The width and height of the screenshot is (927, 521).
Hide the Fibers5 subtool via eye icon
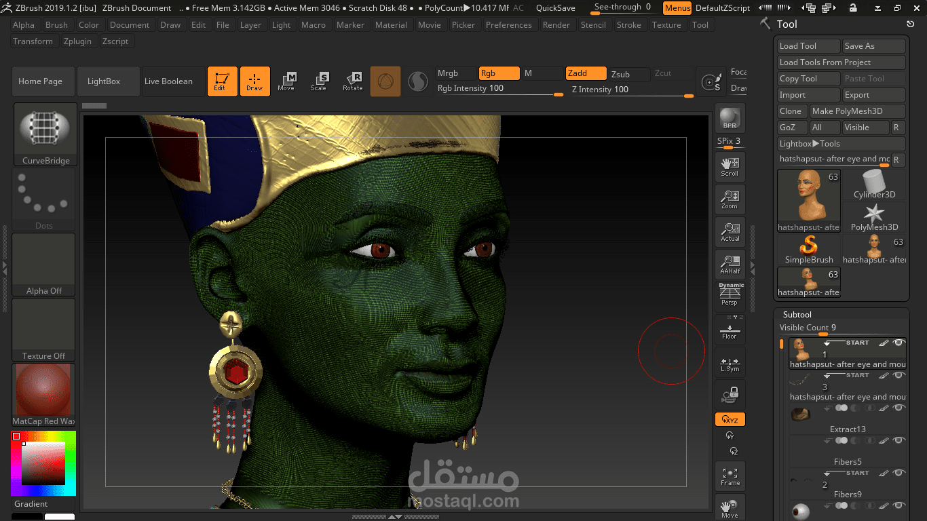[899, 441]
